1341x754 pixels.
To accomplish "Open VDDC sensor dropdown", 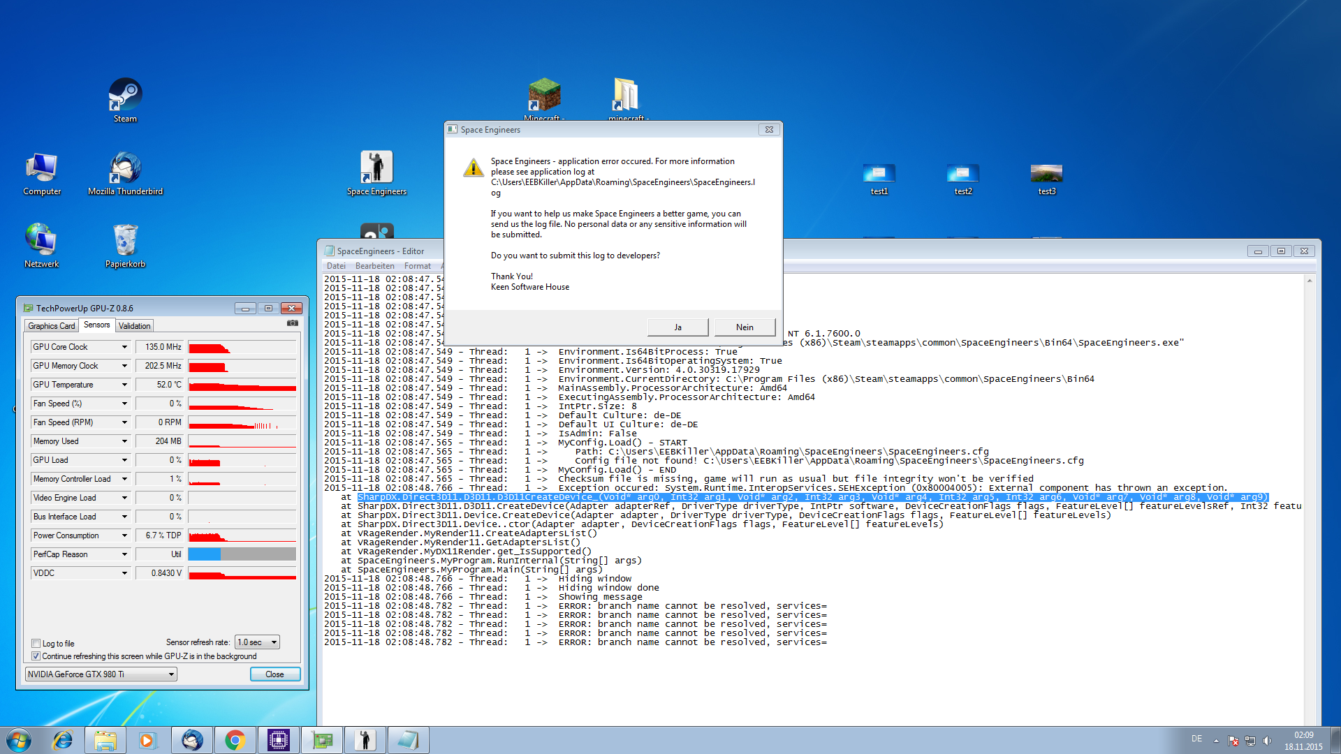I will click(125, 573).
